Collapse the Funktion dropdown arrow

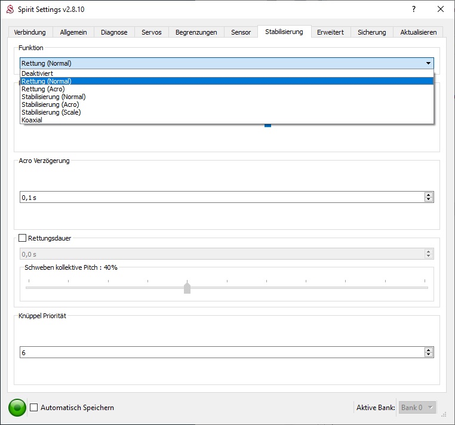coord(428,63)
